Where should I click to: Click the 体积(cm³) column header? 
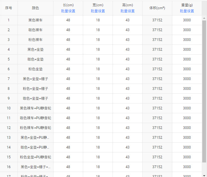coord(157,8)
